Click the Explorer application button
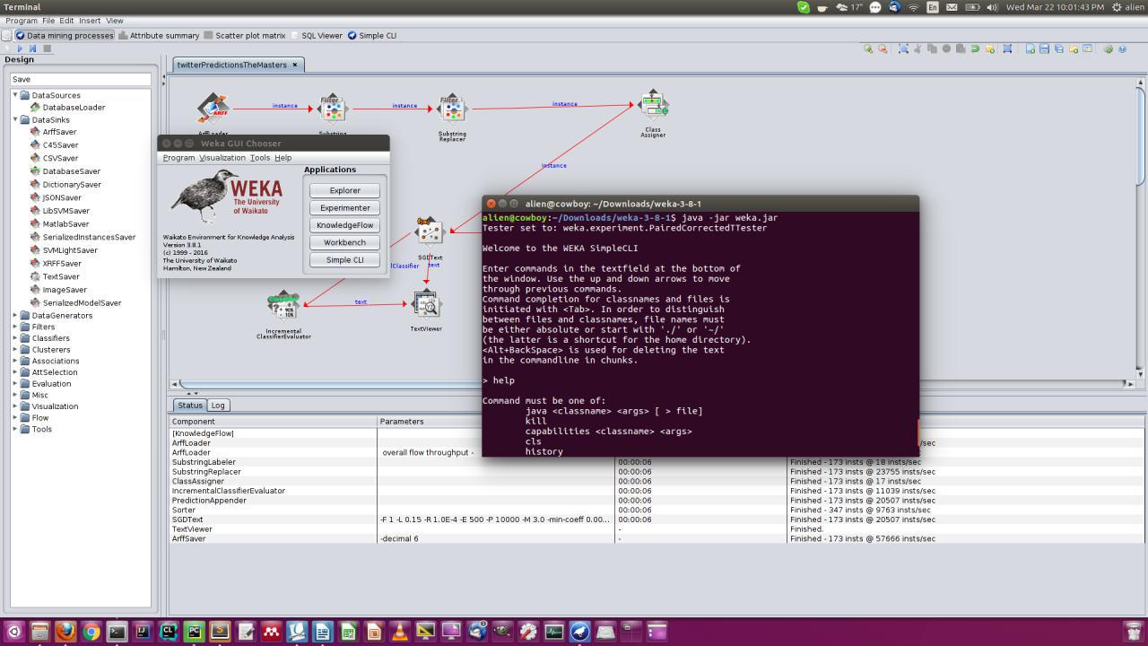 (344, 190)
